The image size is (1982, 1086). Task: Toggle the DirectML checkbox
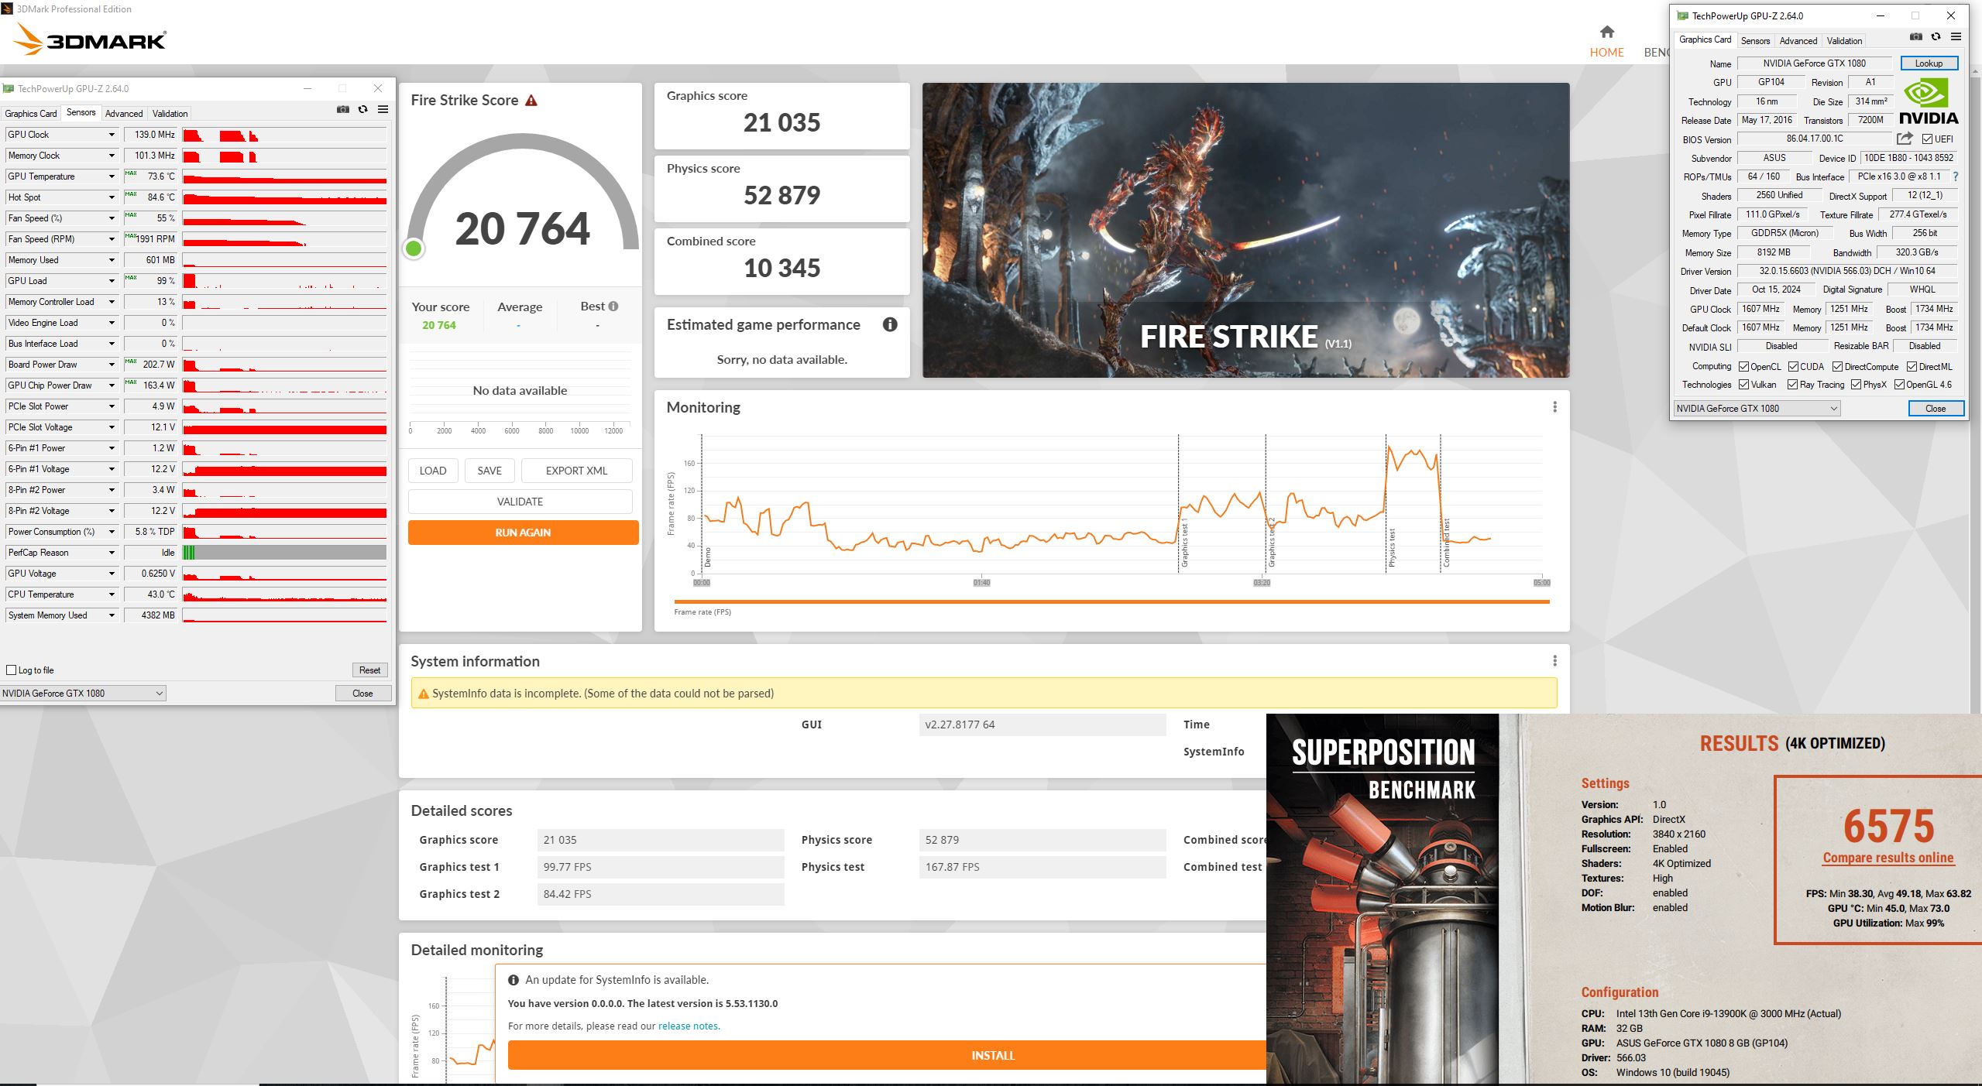pos(1912,367)
